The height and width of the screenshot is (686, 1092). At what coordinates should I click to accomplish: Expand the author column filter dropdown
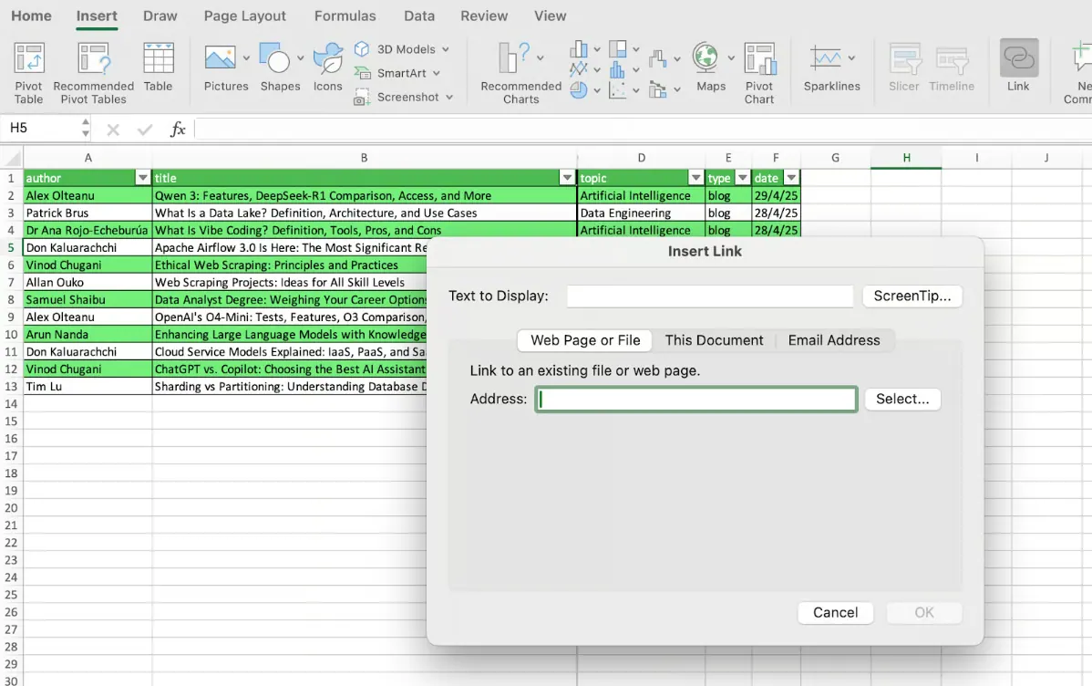click(x=142, y=178)
